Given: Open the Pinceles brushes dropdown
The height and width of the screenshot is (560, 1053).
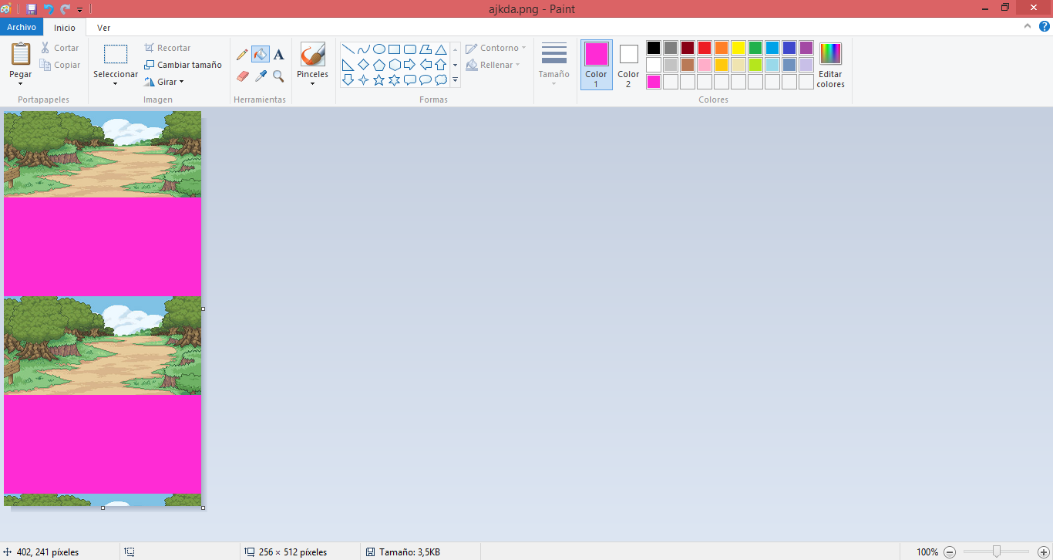Looking at the screenshot, I should coord(312,83).
